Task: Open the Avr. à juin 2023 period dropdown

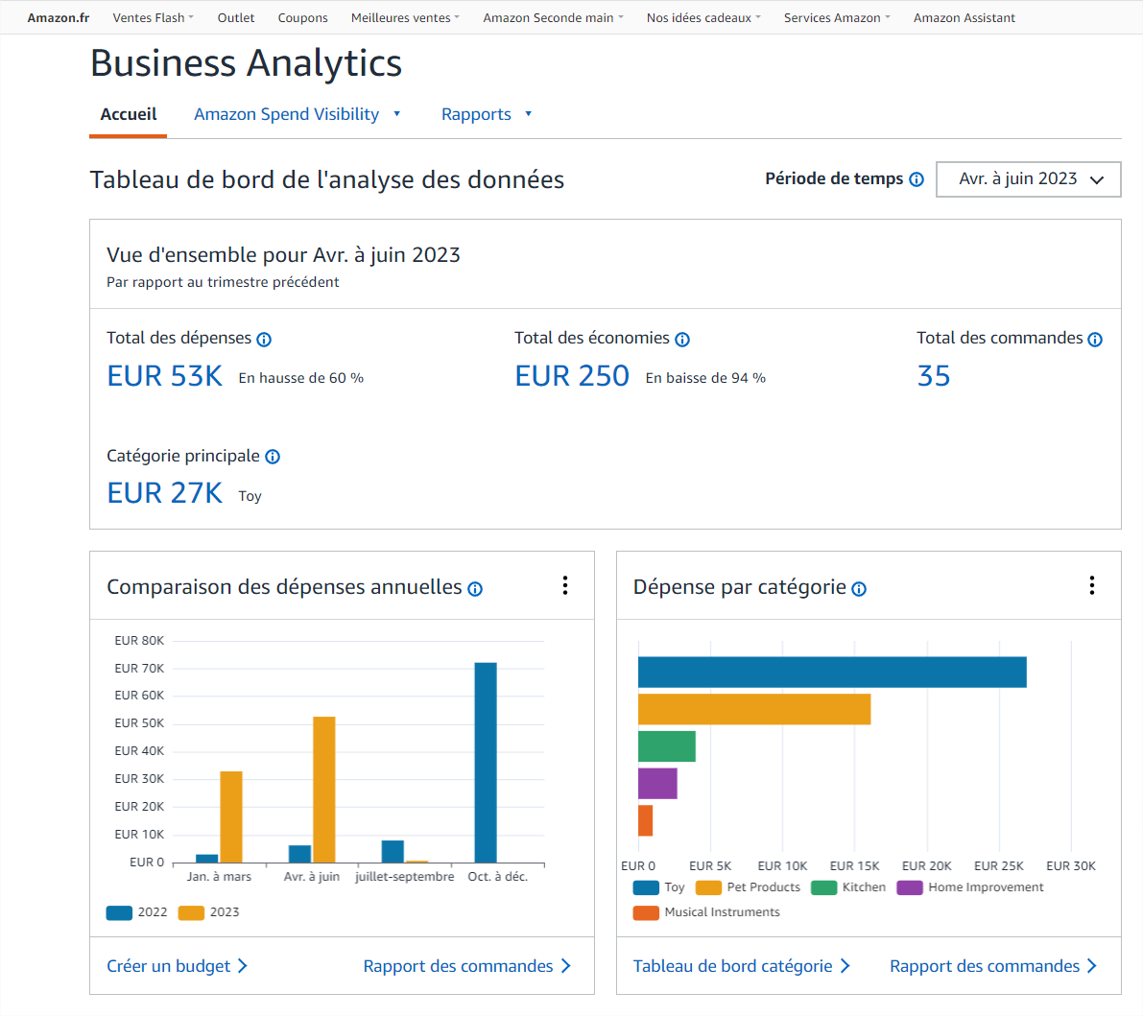Action: pyautogui.click(x=1028, y=179)
